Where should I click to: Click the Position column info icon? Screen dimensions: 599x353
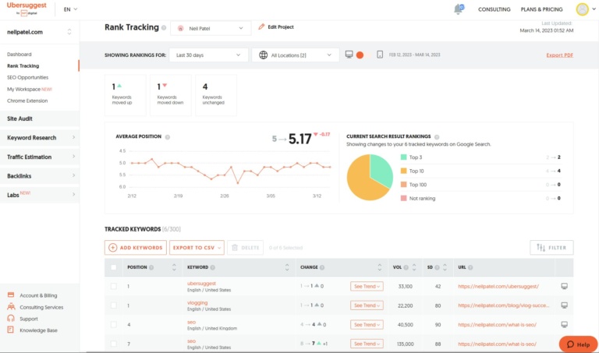click(x=151, y=267)
